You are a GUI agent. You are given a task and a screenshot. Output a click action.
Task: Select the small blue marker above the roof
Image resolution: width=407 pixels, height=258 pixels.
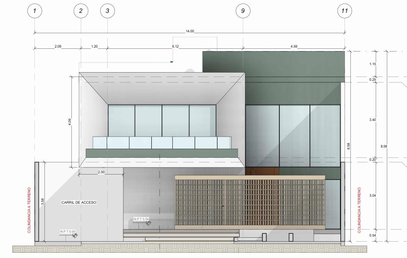pos(171,62)
